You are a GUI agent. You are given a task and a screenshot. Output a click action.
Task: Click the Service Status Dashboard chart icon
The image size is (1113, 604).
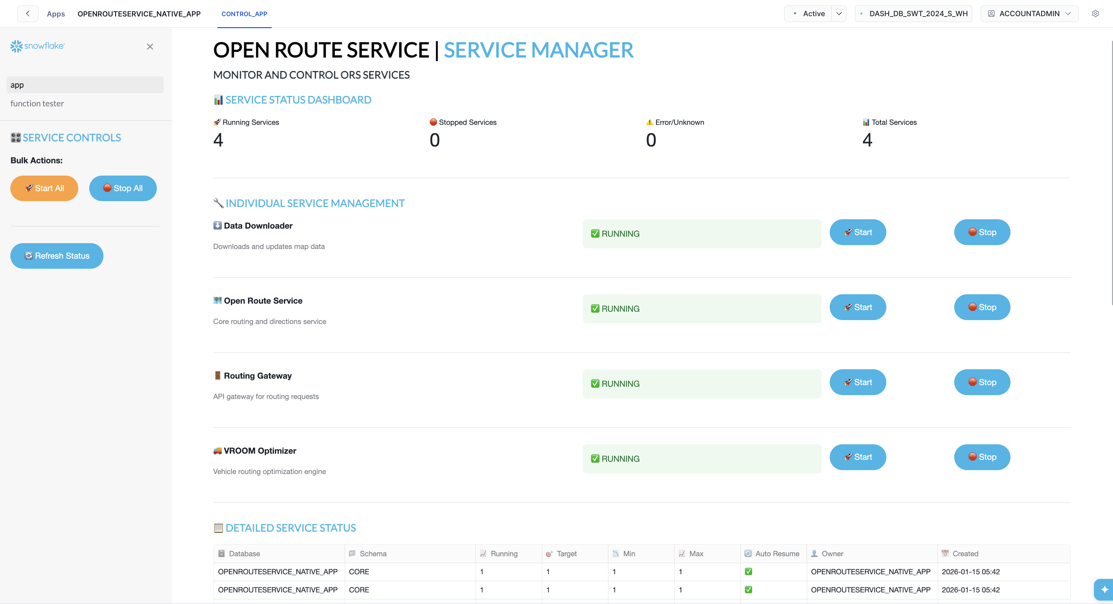pos(218,99)
